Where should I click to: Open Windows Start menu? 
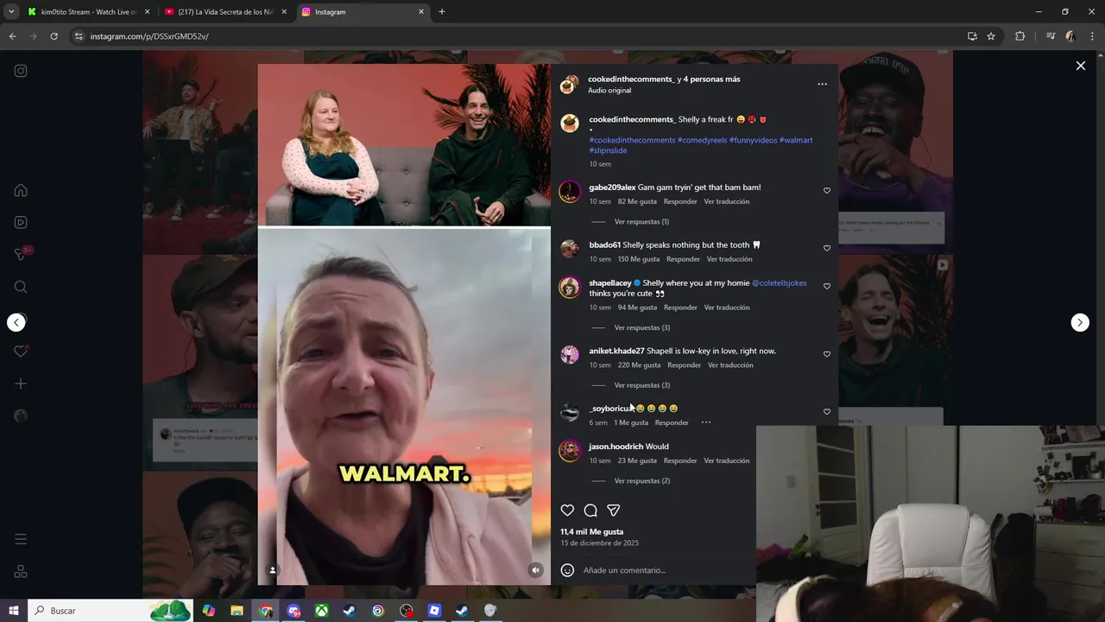[14, 611]
